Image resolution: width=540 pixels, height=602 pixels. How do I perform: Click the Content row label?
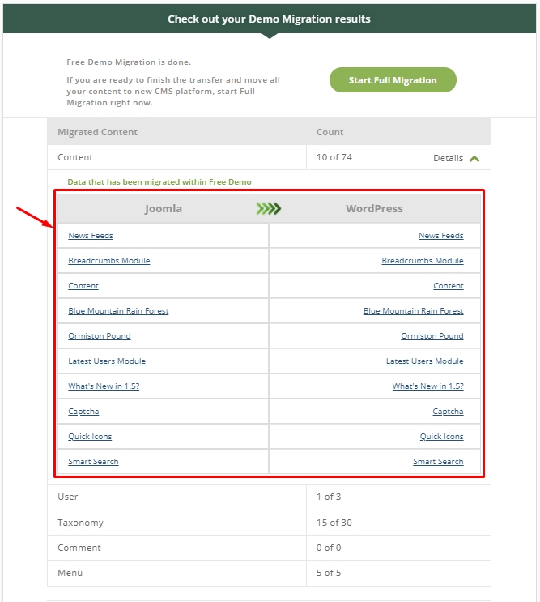point(75,157)
